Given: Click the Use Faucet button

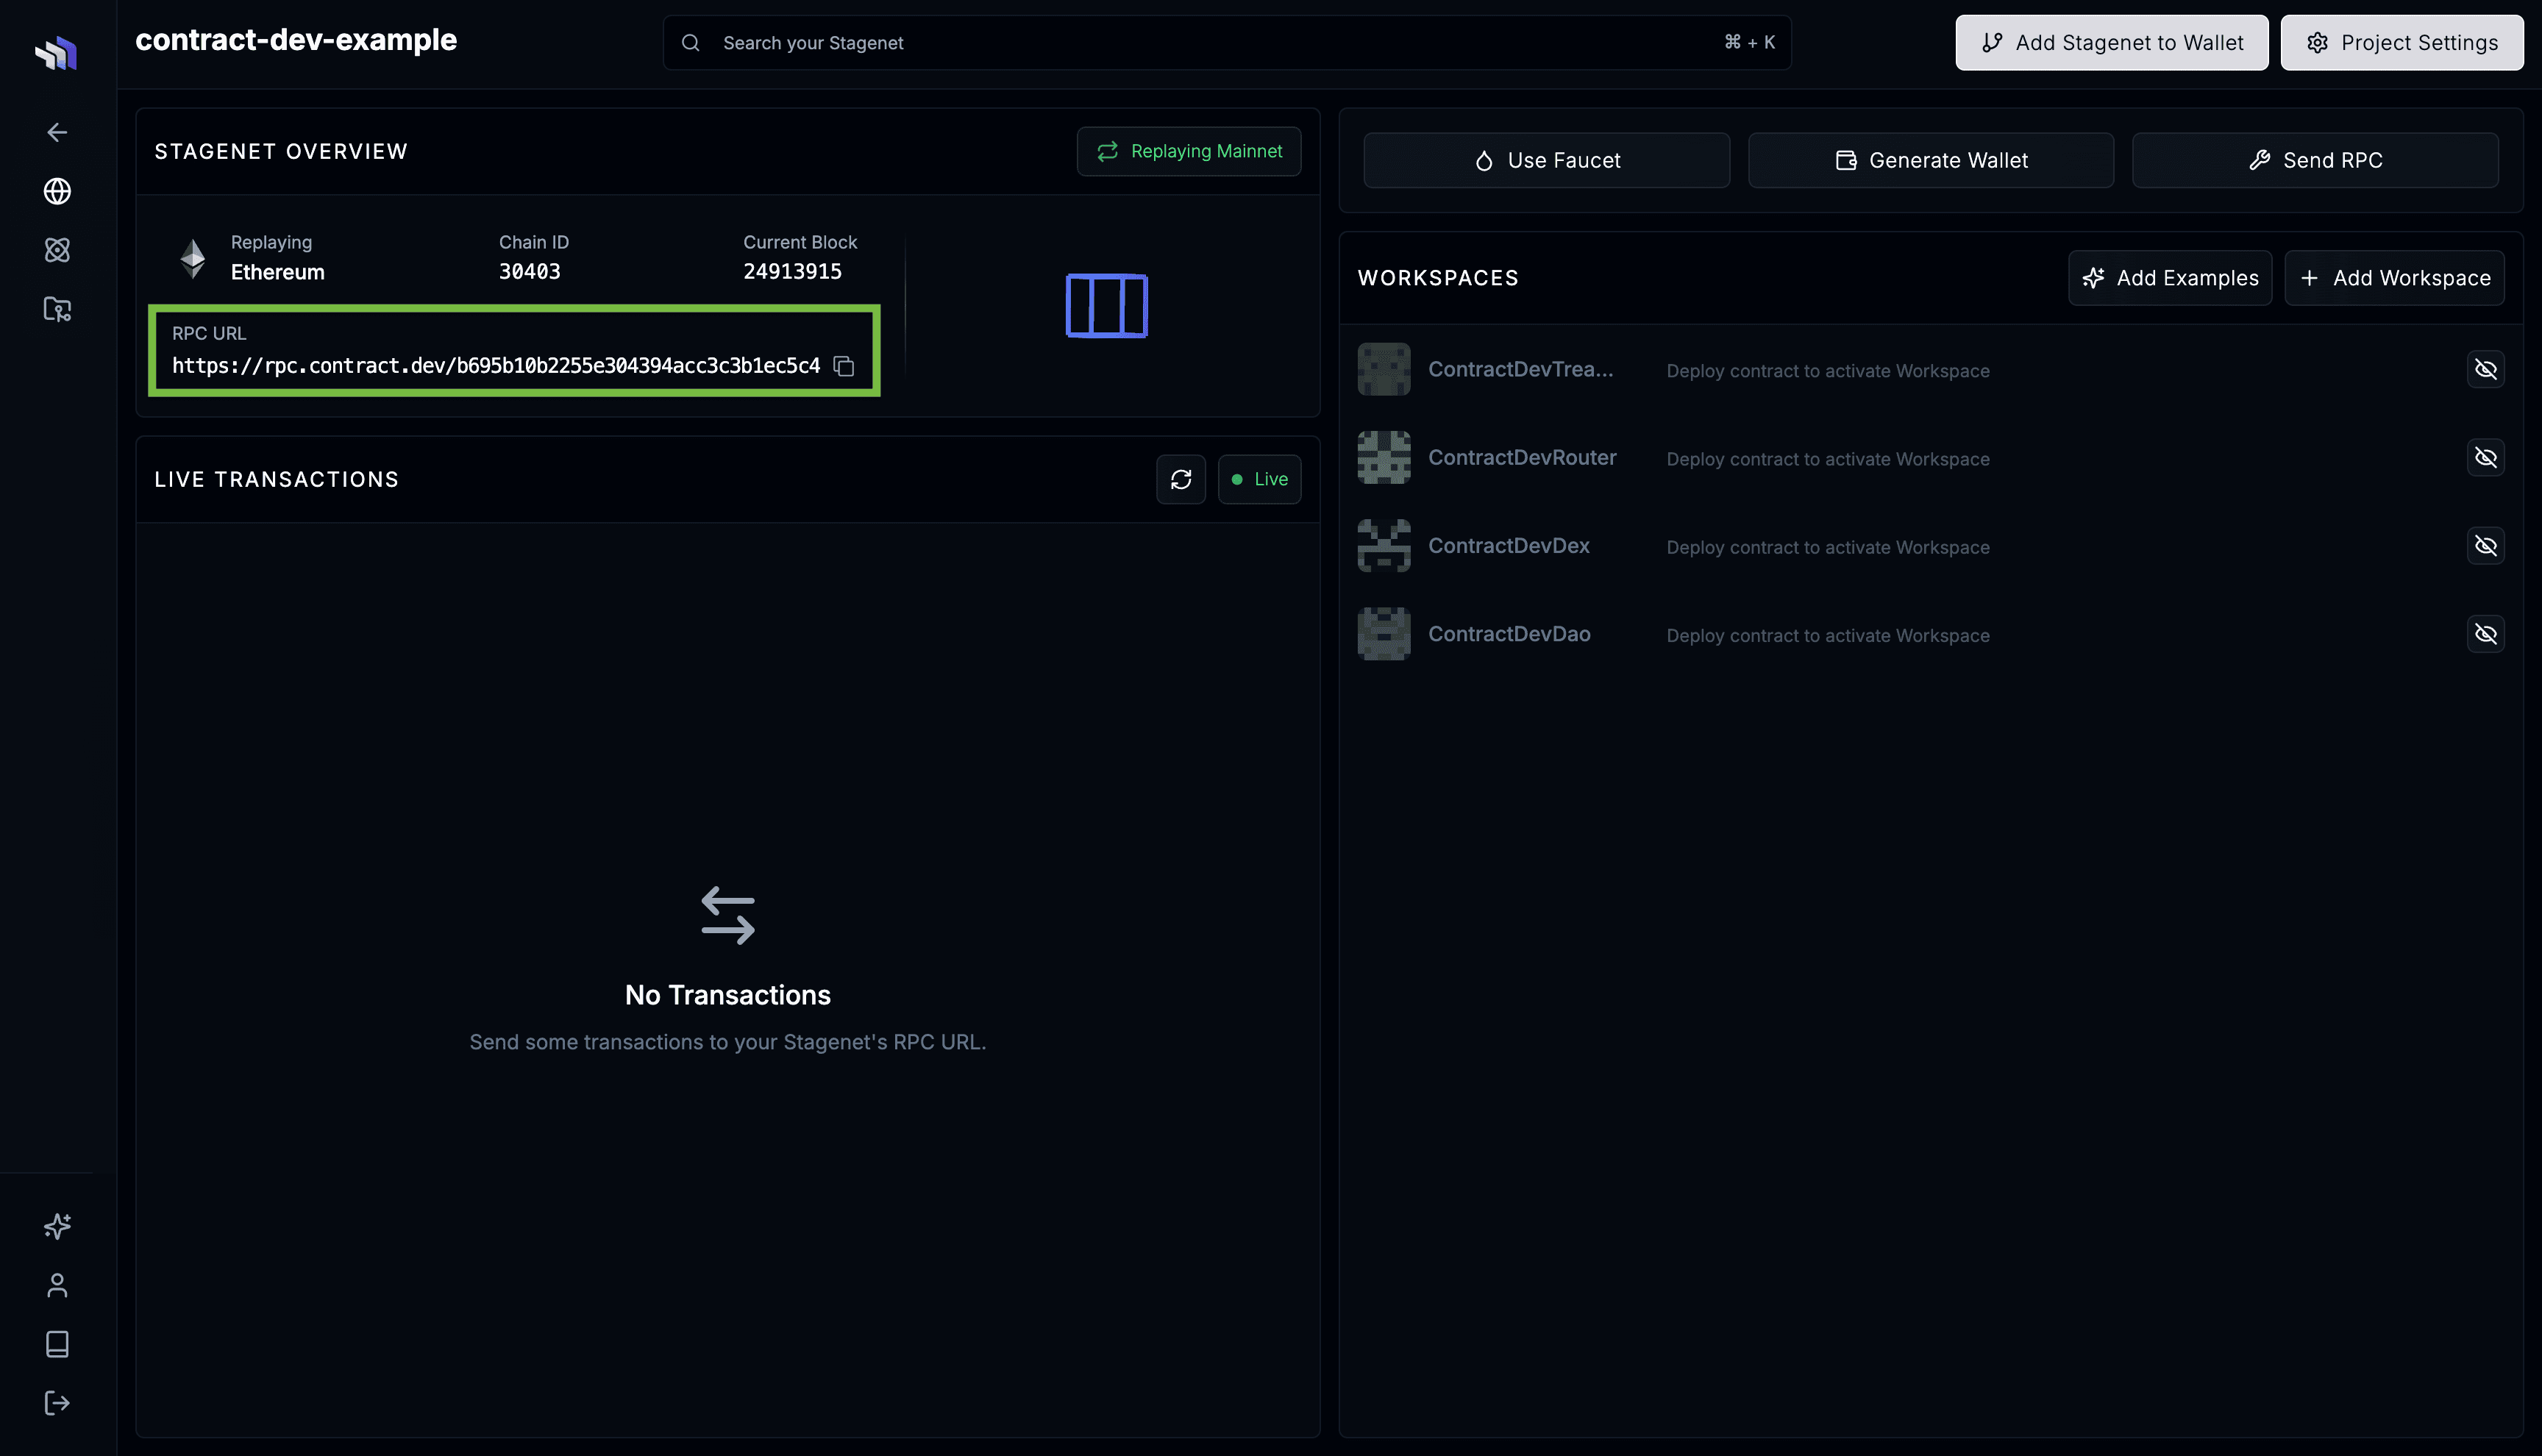Looking at the screenshot, I should (x=1546, y=160).
